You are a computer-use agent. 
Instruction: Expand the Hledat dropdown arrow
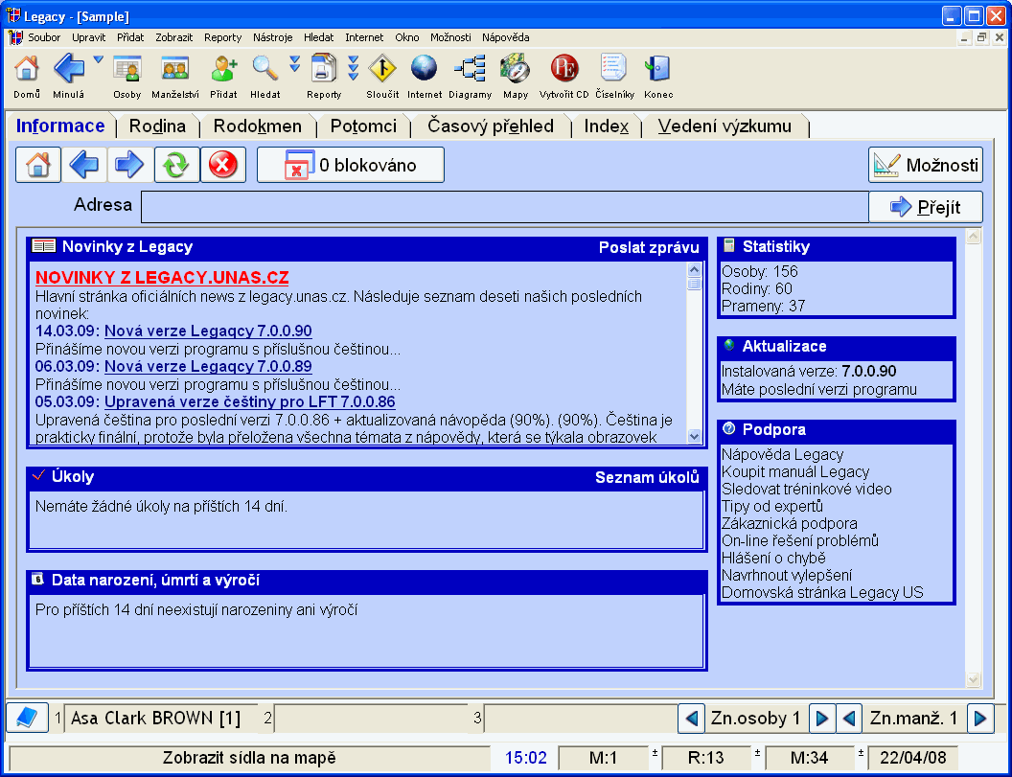click(295, 65)
